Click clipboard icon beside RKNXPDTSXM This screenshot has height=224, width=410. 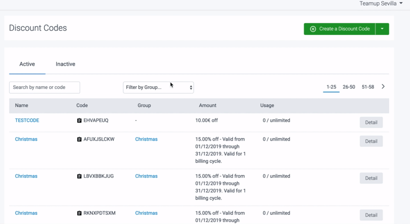[x=79, y=213]
